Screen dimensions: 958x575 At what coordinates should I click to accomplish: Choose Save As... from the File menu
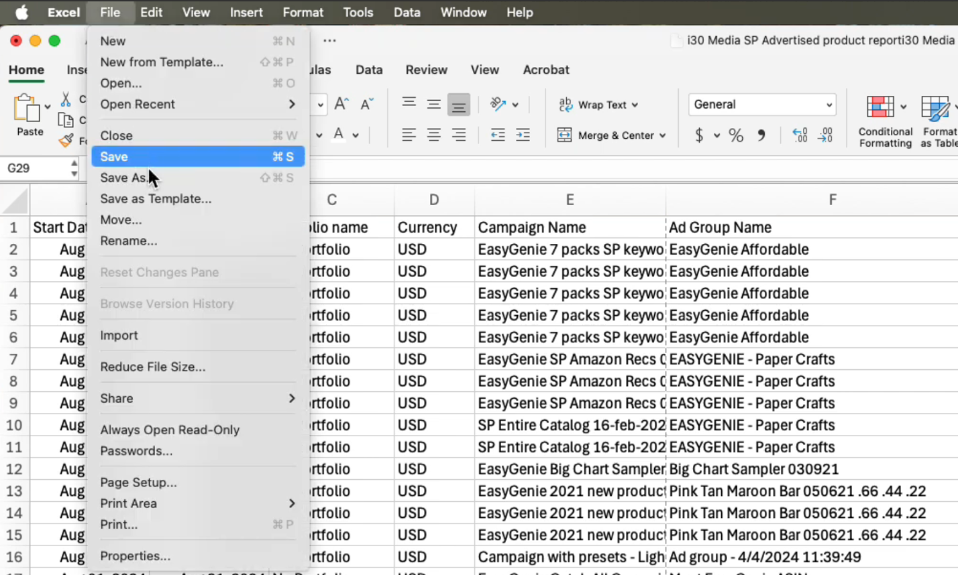198,178
